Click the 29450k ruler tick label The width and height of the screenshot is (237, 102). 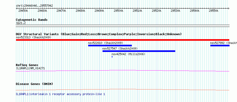click(x=23, y=11)
